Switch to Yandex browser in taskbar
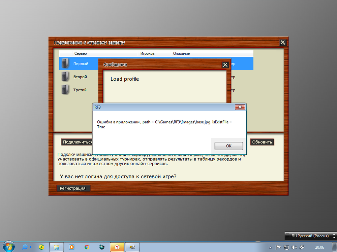This screenshot has height=252, width=337. [117, 247]
